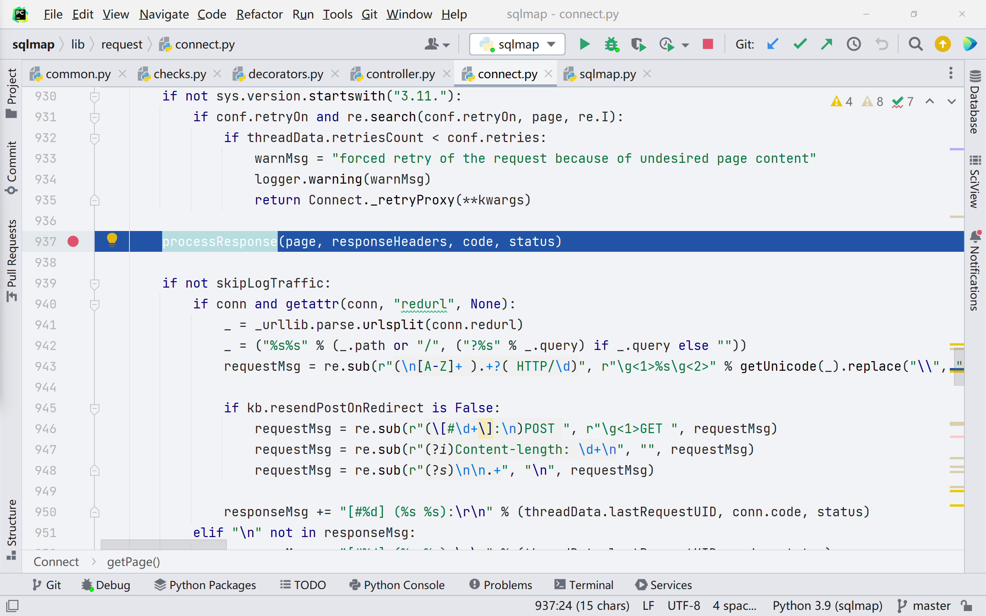Expand the profiler options arrow
Image resolution: width=986 pixels, height=616 pixels.
pos(685,45)
